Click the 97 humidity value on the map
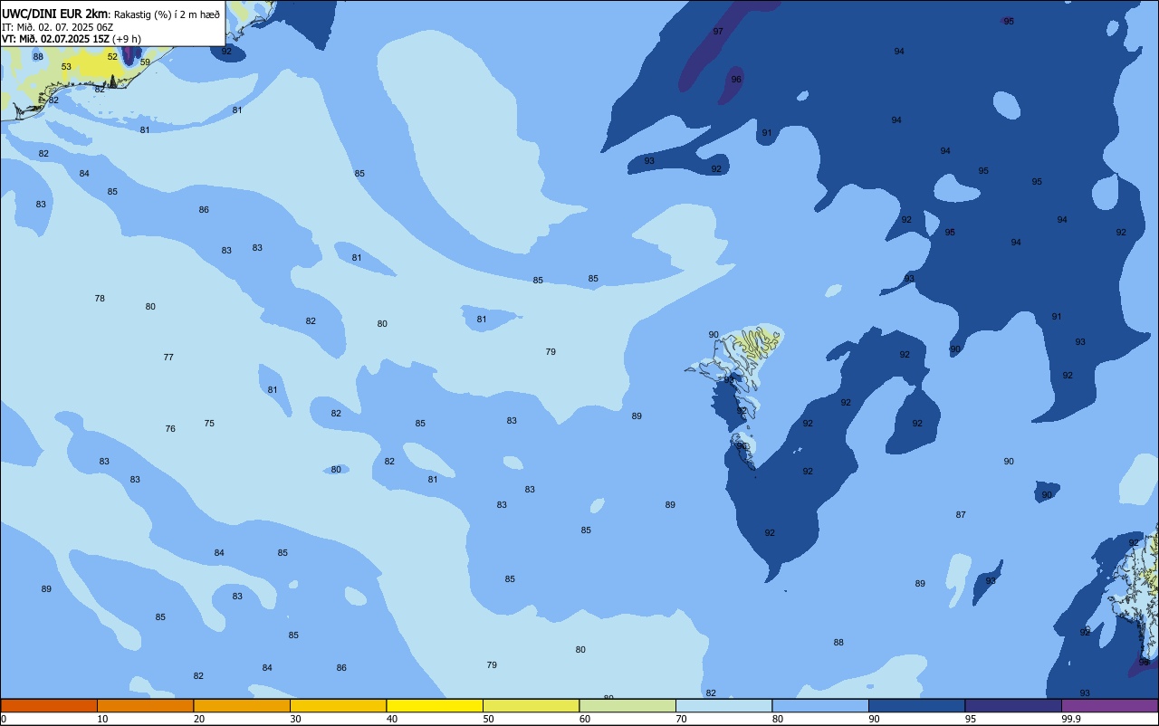Viewport: 1159px width, 726px height. (x=718, y=32)
